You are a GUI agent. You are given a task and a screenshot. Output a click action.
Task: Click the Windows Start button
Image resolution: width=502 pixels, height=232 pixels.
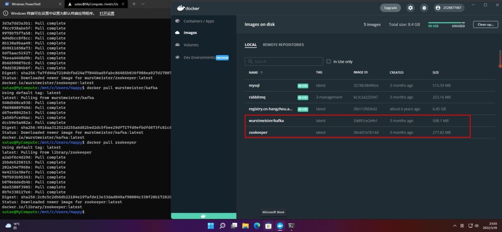[211, 226]
